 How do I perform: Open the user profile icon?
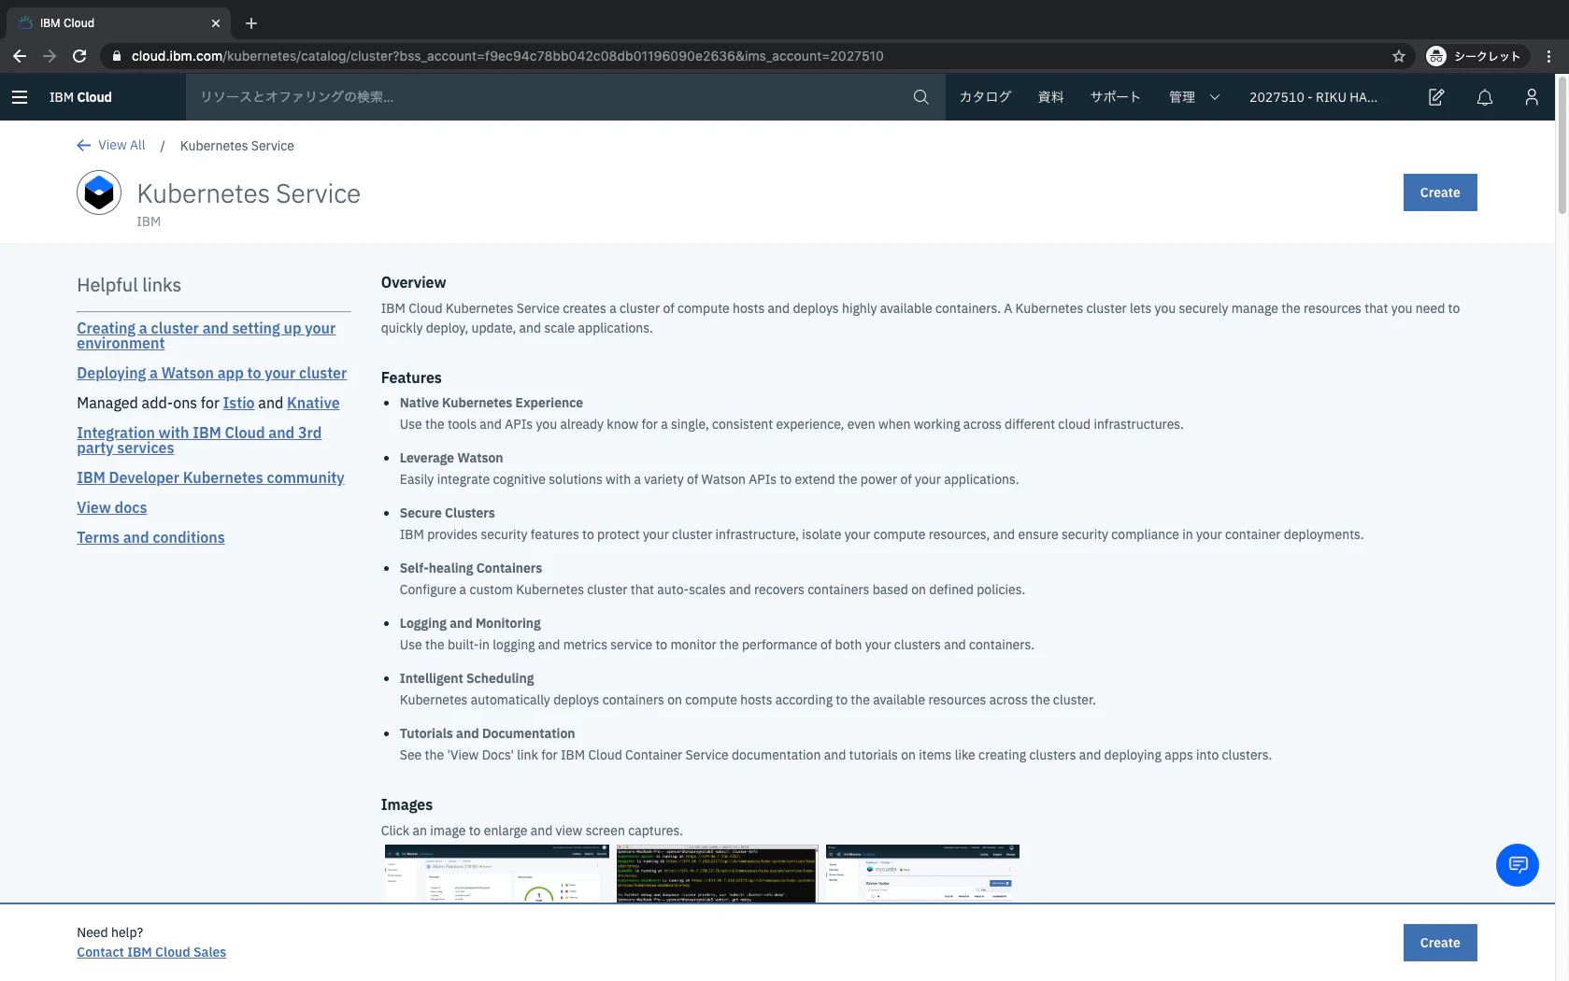point(1532,97)
